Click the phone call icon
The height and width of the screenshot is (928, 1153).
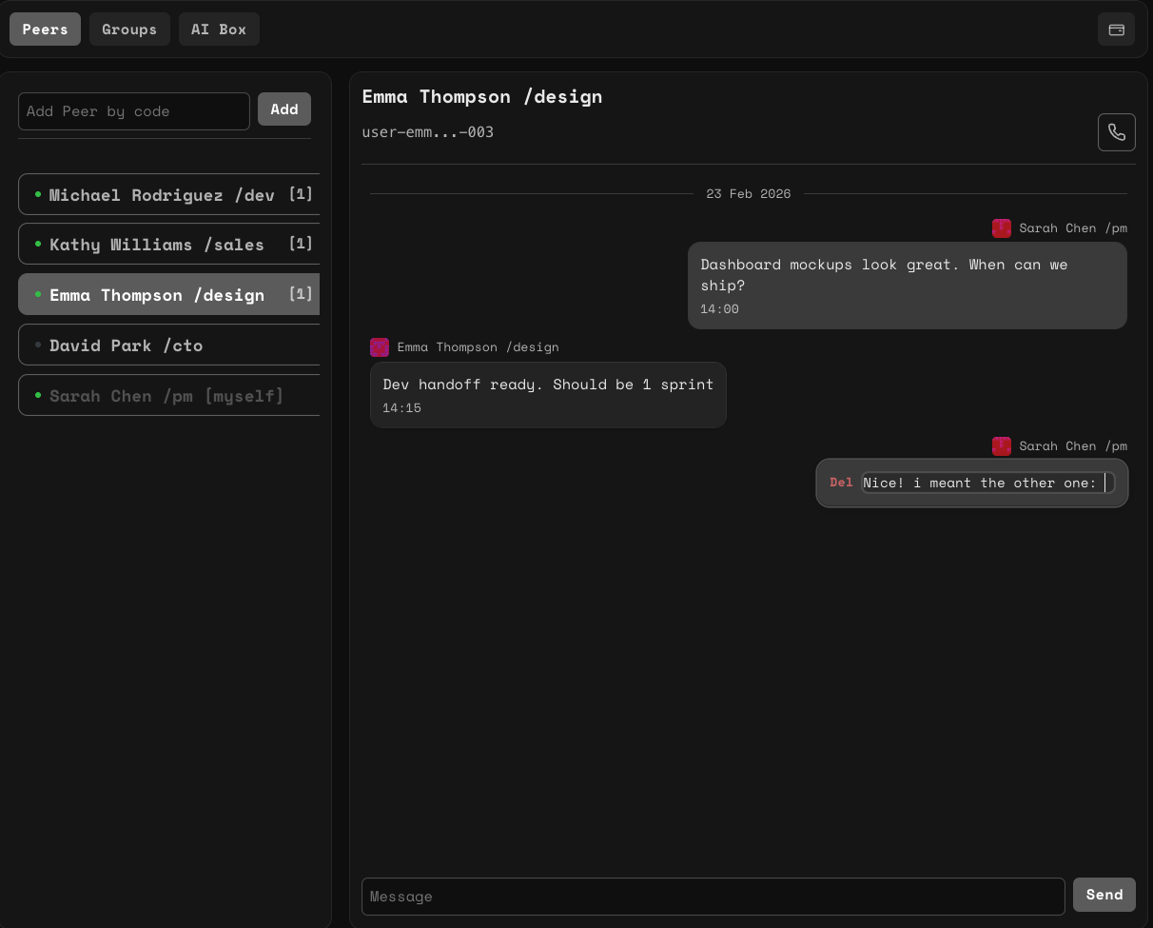tap(1116, 132)
